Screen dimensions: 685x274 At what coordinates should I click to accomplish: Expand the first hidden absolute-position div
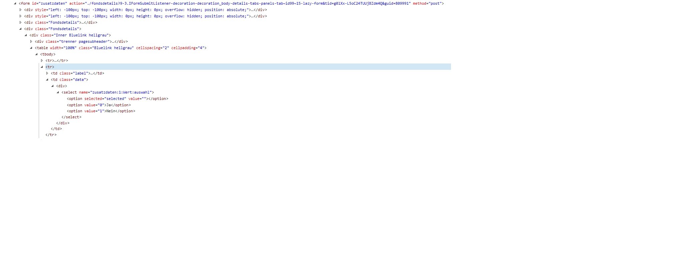pyautogui.click(x=20, y=10)
